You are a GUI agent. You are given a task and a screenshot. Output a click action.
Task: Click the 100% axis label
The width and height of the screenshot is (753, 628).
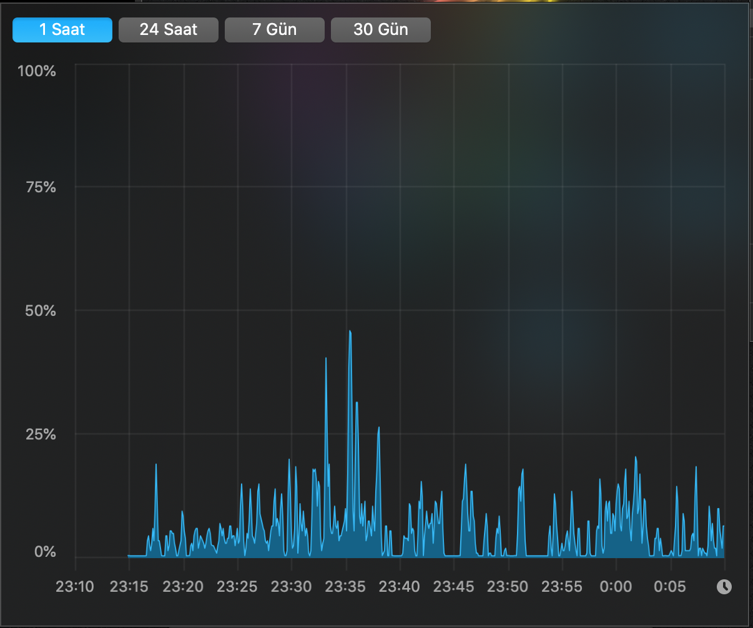pyautogui.click(x=37, y=71)
